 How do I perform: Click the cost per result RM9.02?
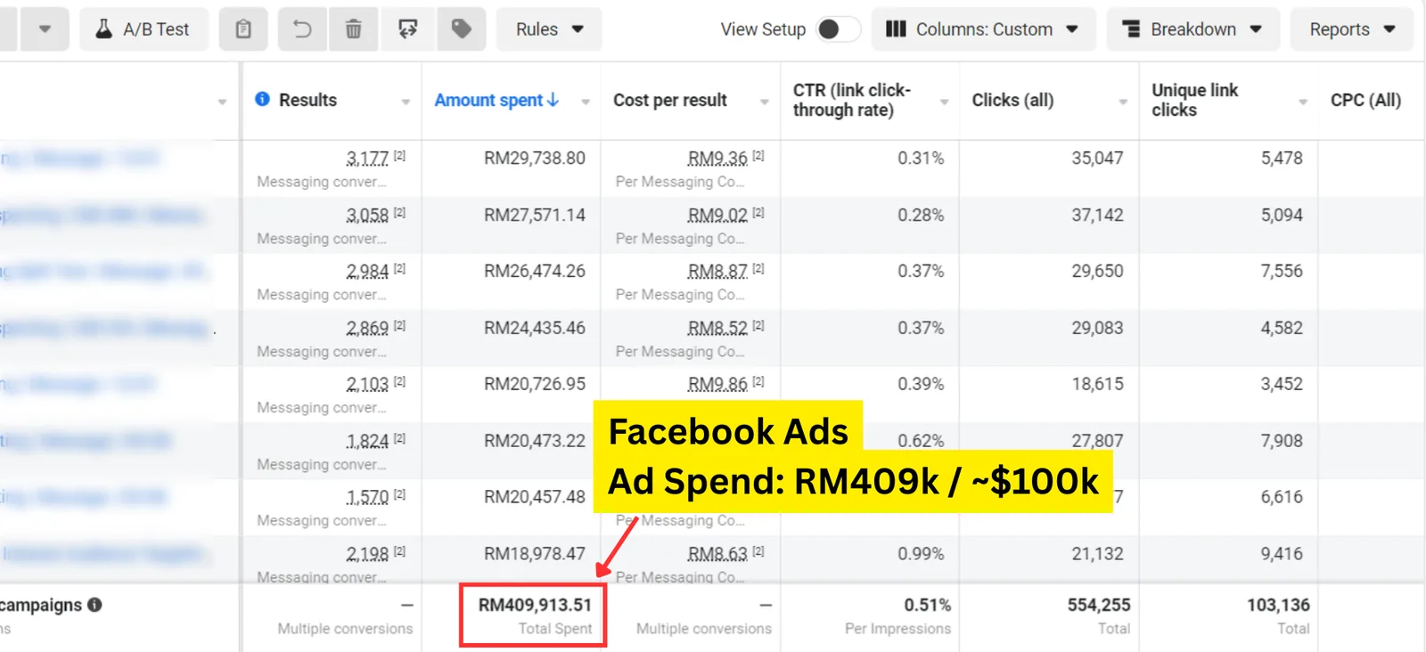pos(717,216)
